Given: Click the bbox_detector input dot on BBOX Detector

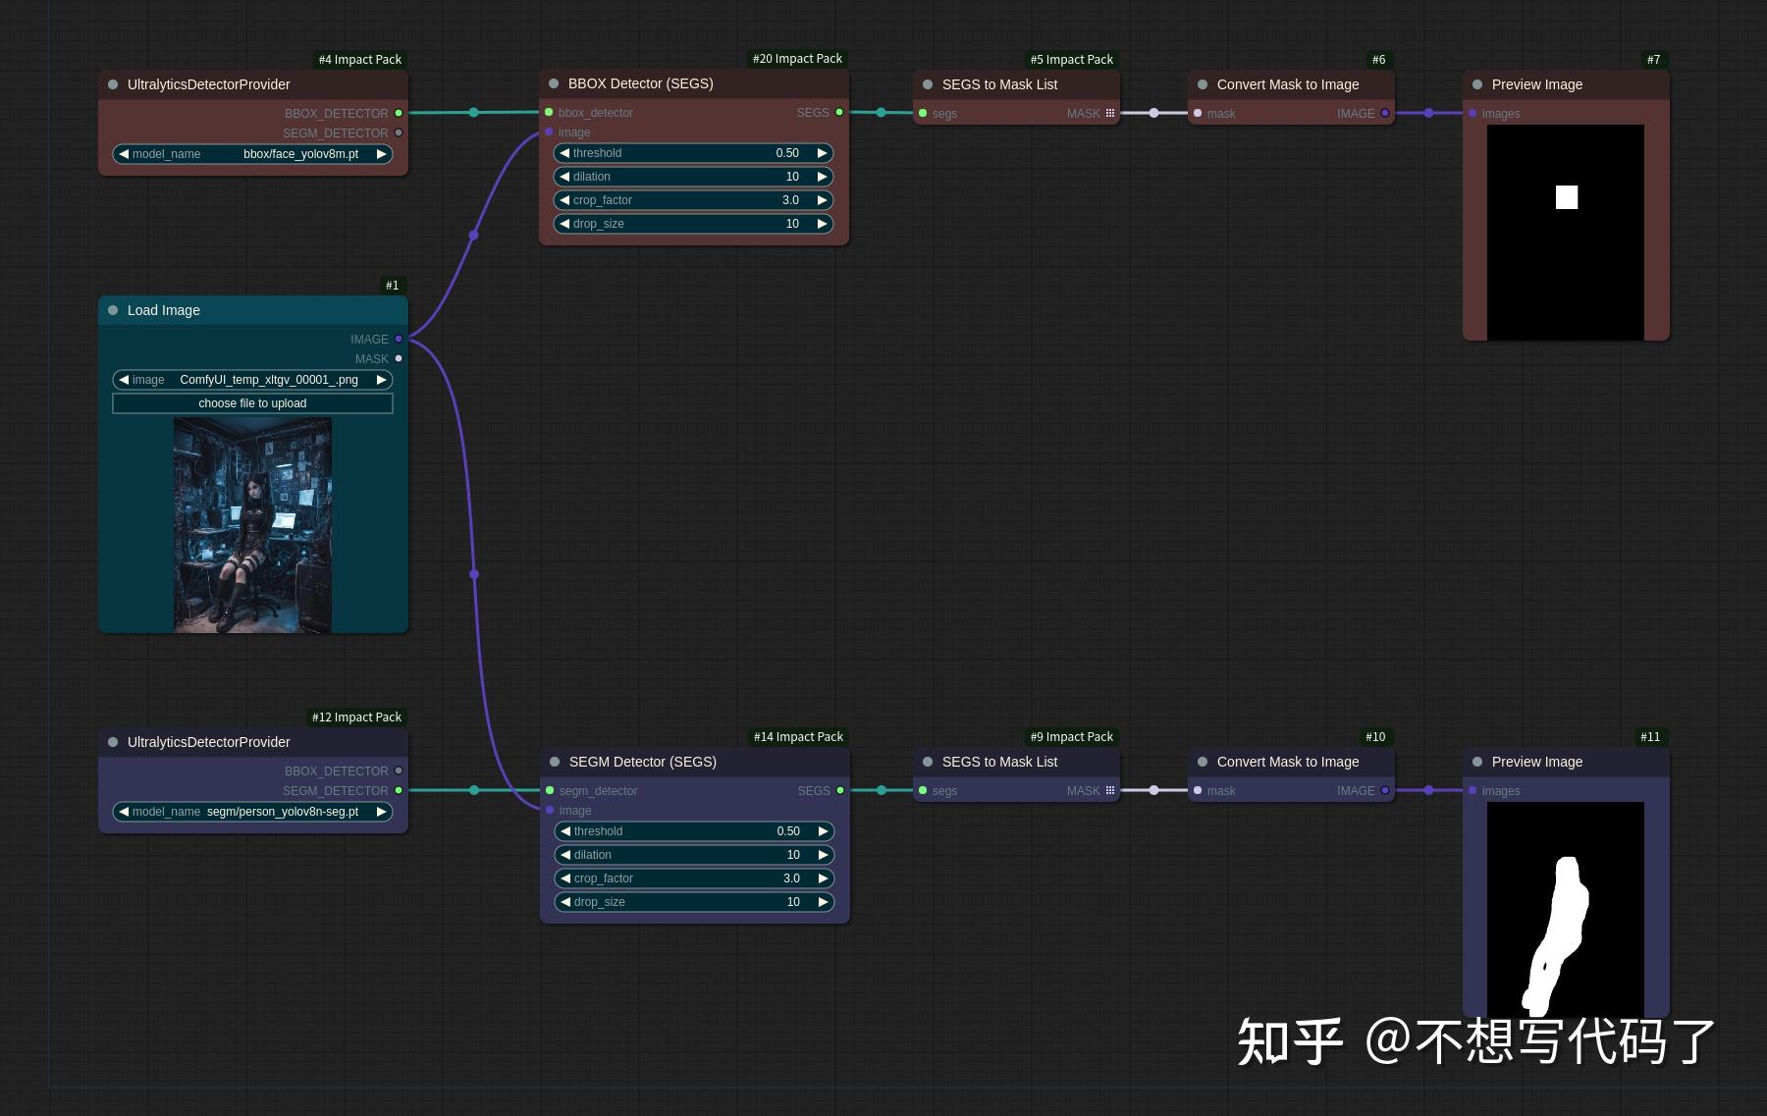Looking at the screenshot, I should coord(548,112).
